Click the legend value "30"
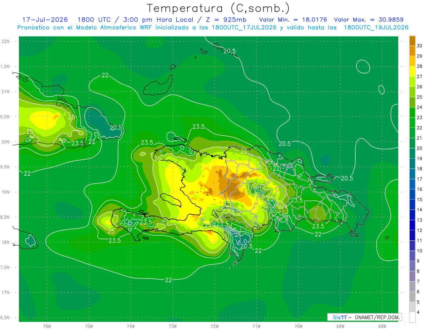 pos(420,46)
